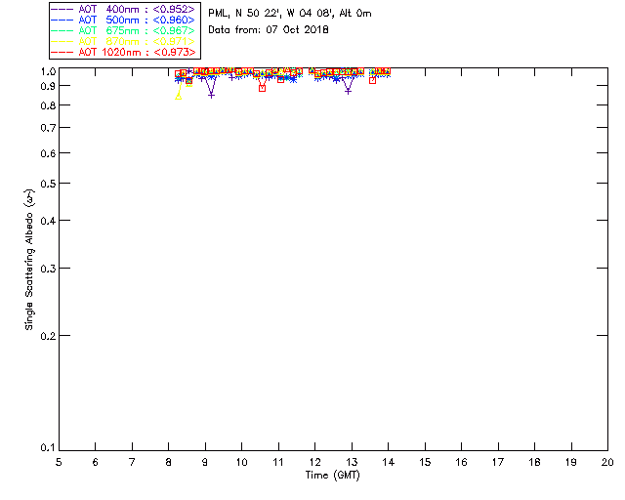Click the red square marker near 13.6 GMT
This screenshot has width=625, height=500.
point(372,80)
